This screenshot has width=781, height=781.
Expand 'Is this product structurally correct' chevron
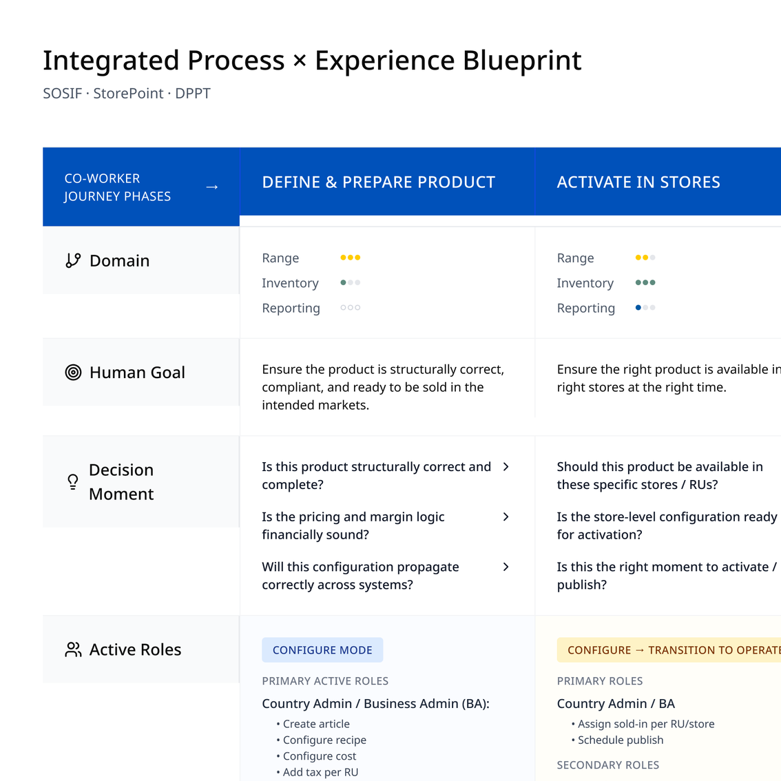pyautogui.click(x=506, y=467)
